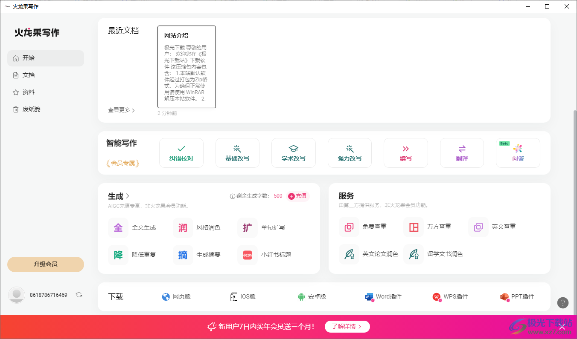Click the 单句扩写 icon
Viewport: 577px width, 339px height.
(248, 227)
